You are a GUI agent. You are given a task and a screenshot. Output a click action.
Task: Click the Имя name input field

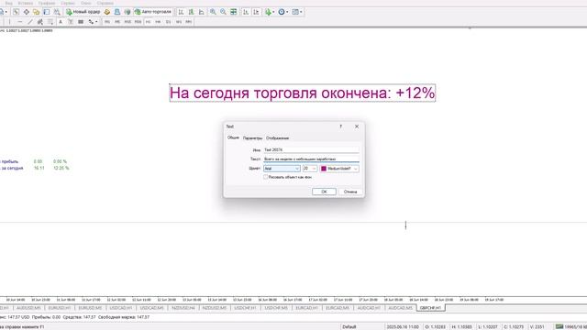[311, 150]
